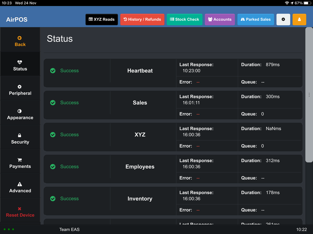Click the heartbeat icon above Status

[20, 61]
